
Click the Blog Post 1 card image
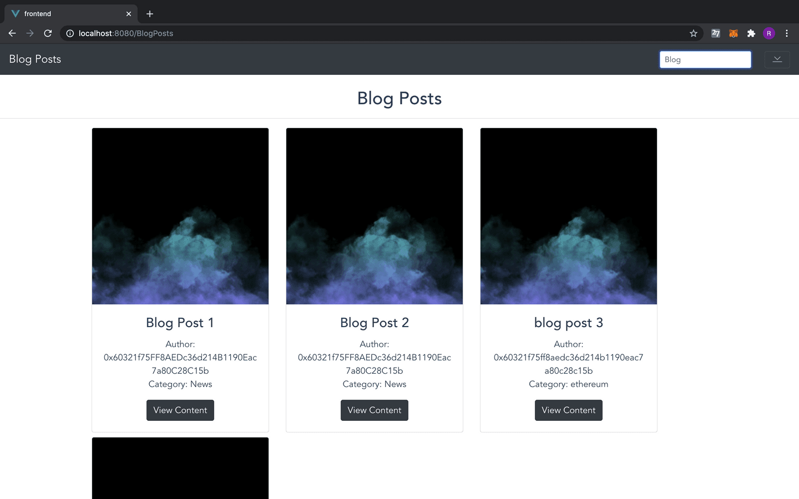180,216
